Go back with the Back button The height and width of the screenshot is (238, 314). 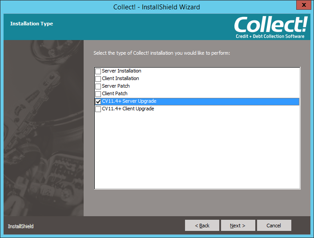click(x=202, y=226)
